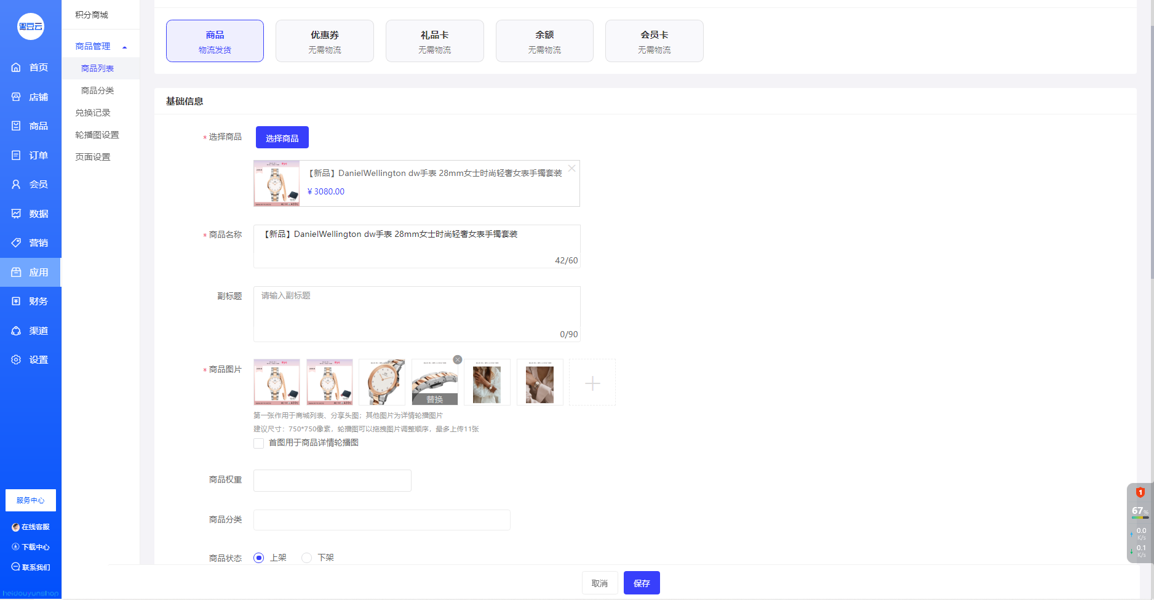
Task: Add a new product image
Action: click(592, 383)
